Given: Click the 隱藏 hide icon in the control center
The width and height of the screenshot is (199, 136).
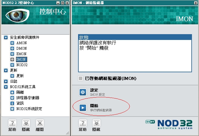Looking at the screenshot, I should coord(26,123).
